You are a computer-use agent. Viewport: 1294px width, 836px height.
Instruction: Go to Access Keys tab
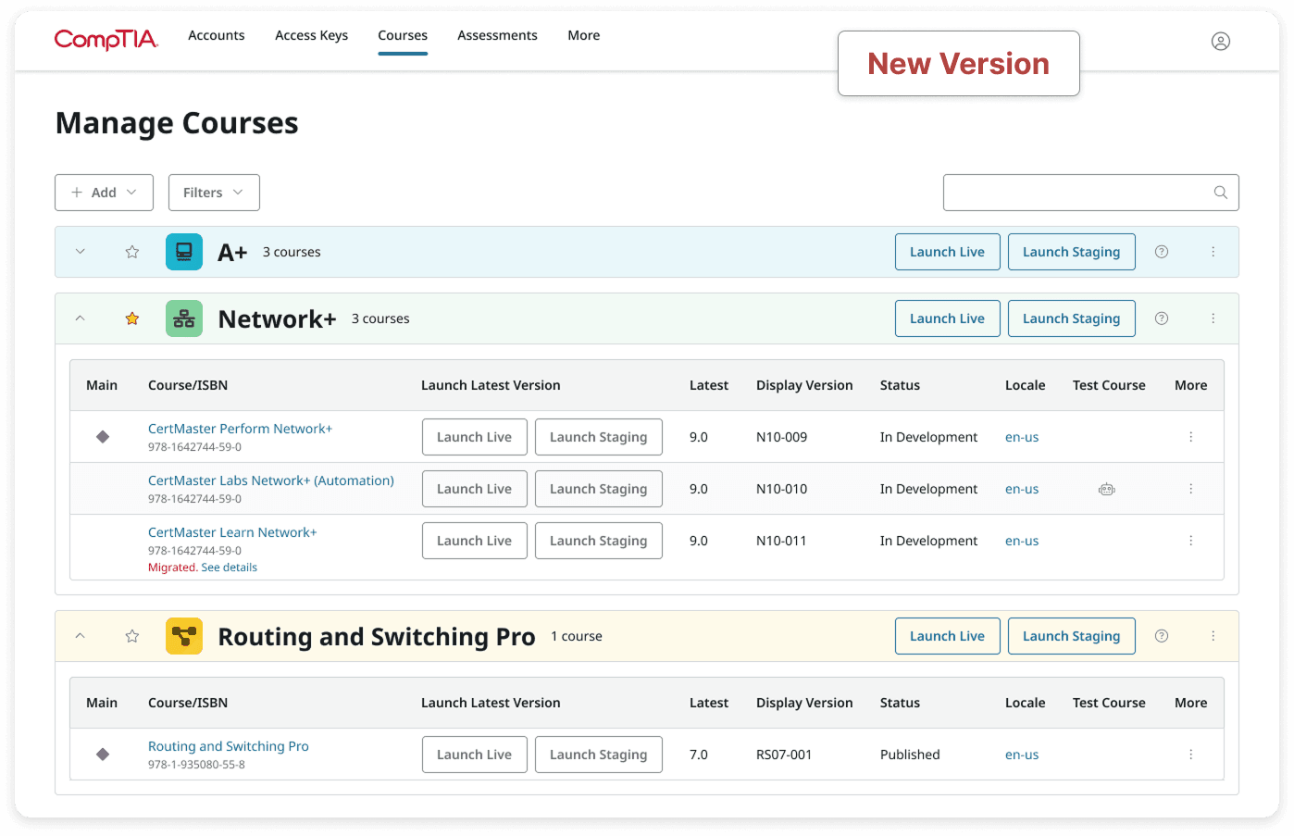point(312,35)
